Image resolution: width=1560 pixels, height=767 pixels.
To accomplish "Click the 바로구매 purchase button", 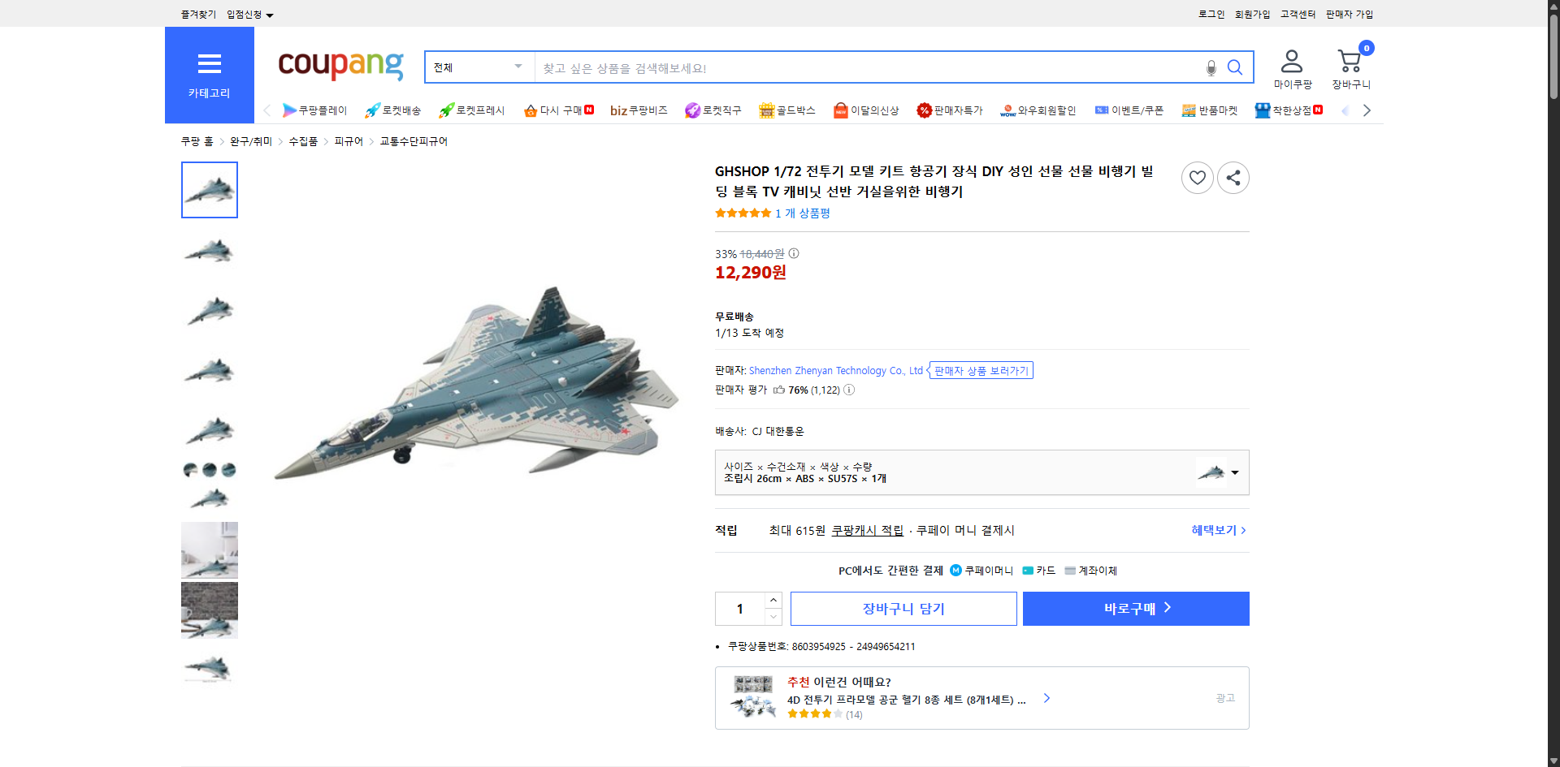I will (x=1135, y=608).
